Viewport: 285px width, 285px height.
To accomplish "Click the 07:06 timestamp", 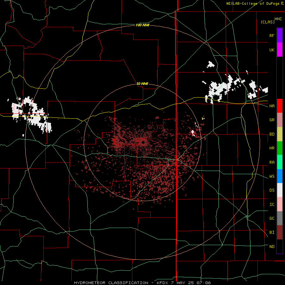I will [204, 283].
